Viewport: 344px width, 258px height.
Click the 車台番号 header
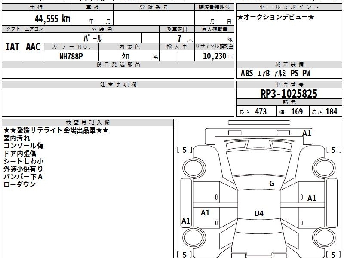(x=289, y=85)
